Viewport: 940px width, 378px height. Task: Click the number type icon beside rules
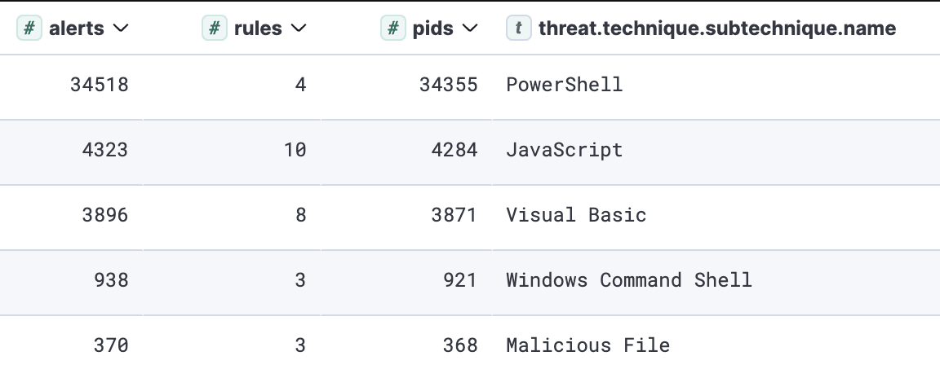[214, 29]
